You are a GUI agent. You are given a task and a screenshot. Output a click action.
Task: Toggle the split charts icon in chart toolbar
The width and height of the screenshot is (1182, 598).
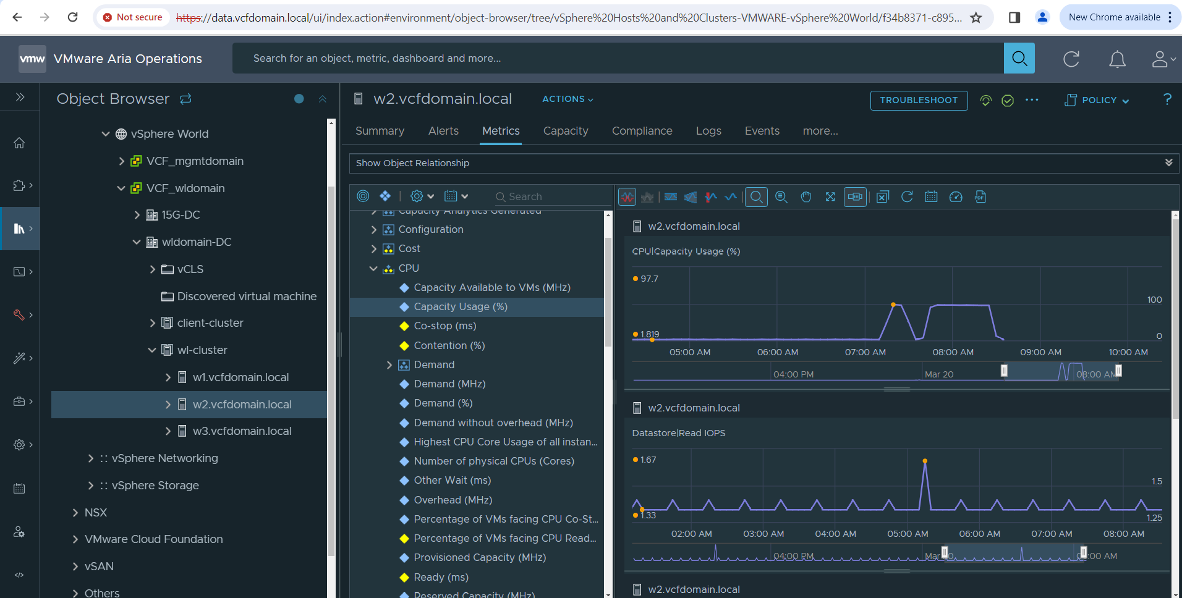pos(627,197)
